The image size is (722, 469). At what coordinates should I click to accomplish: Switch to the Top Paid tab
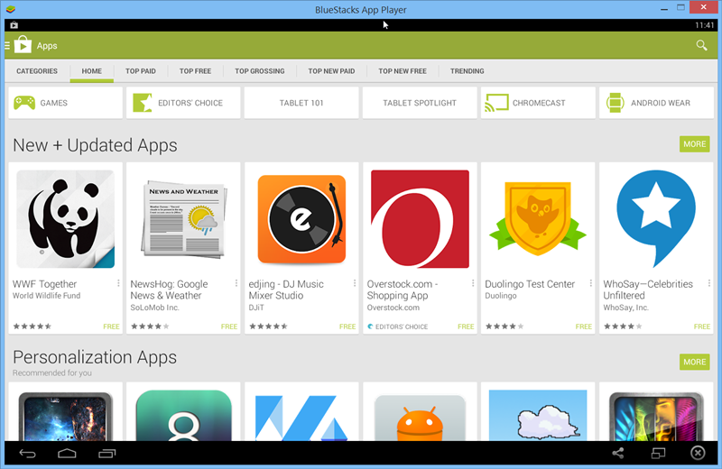click(141, 71)
